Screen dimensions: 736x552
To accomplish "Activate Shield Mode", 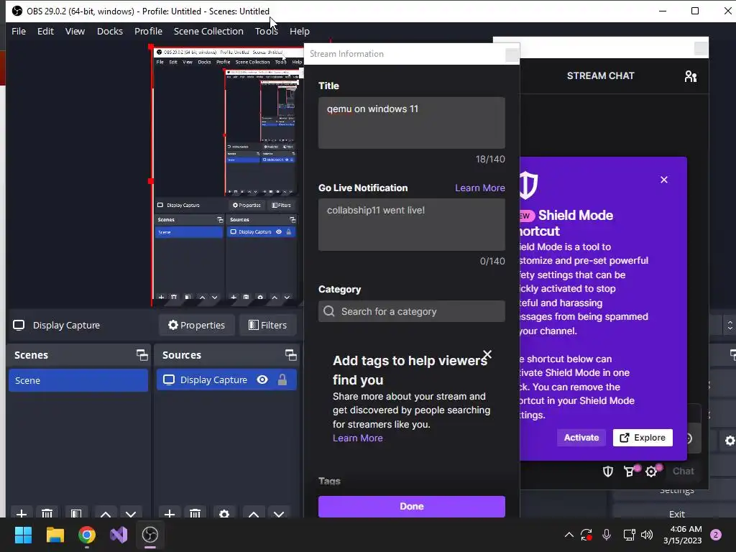I will coord(581,438).
